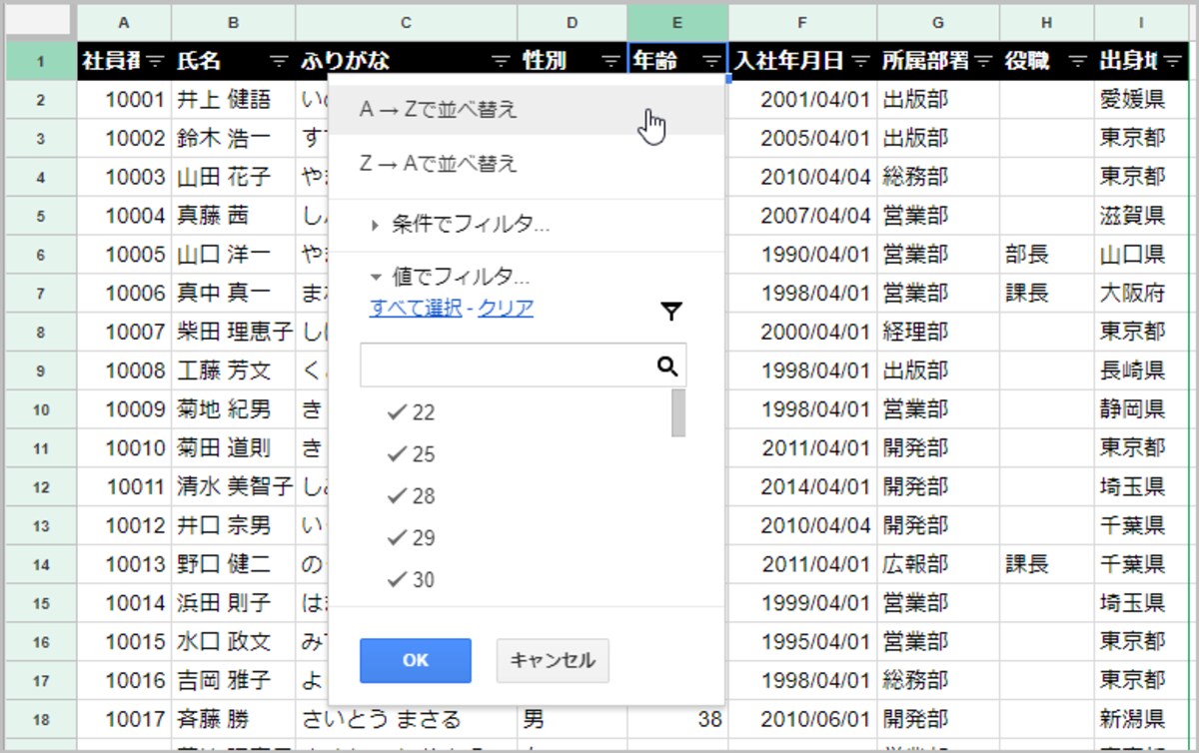Uncheck value 29 in filter list
The height and width of the screenshot is (753, 1199).
tap(412, 537)
